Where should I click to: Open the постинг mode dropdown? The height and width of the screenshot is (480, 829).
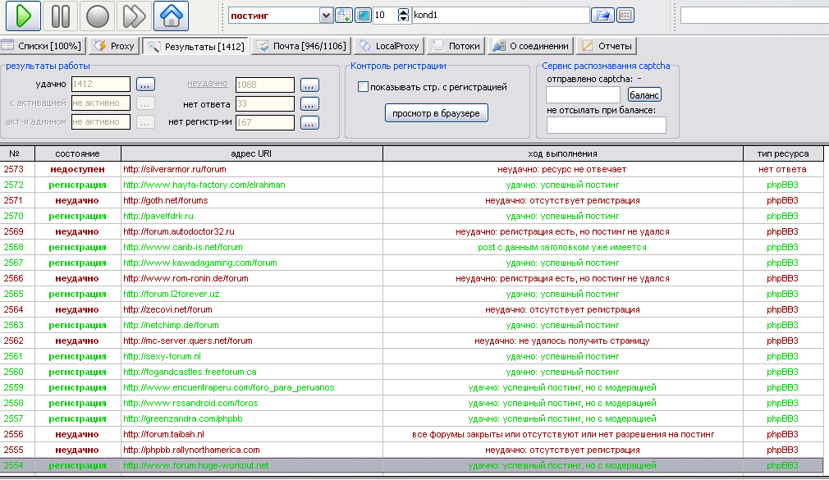pos(325,15)
